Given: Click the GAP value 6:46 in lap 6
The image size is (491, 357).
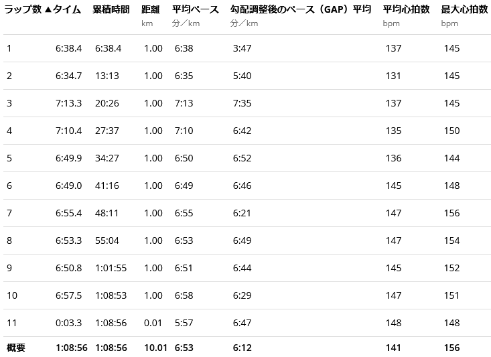Looking at the screenshot, I should tap(242, 186).
